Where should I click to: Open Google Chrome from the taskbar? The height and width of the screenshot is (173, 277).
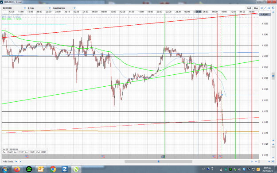(53, 169)
